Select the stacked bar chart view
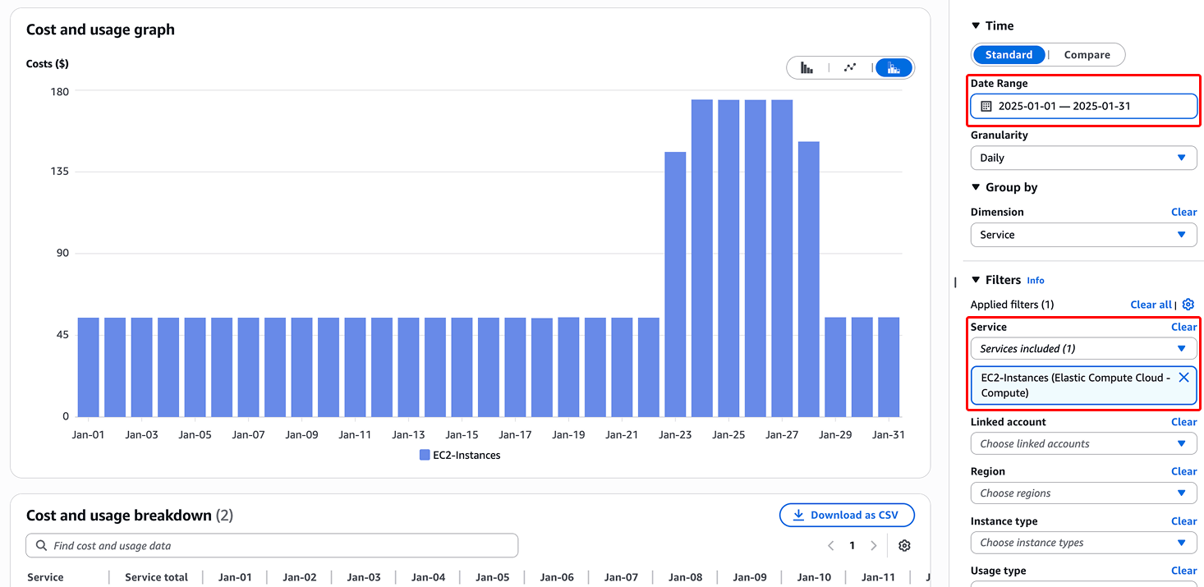Screen dimensions: 1204x587 tap(894, 67)
